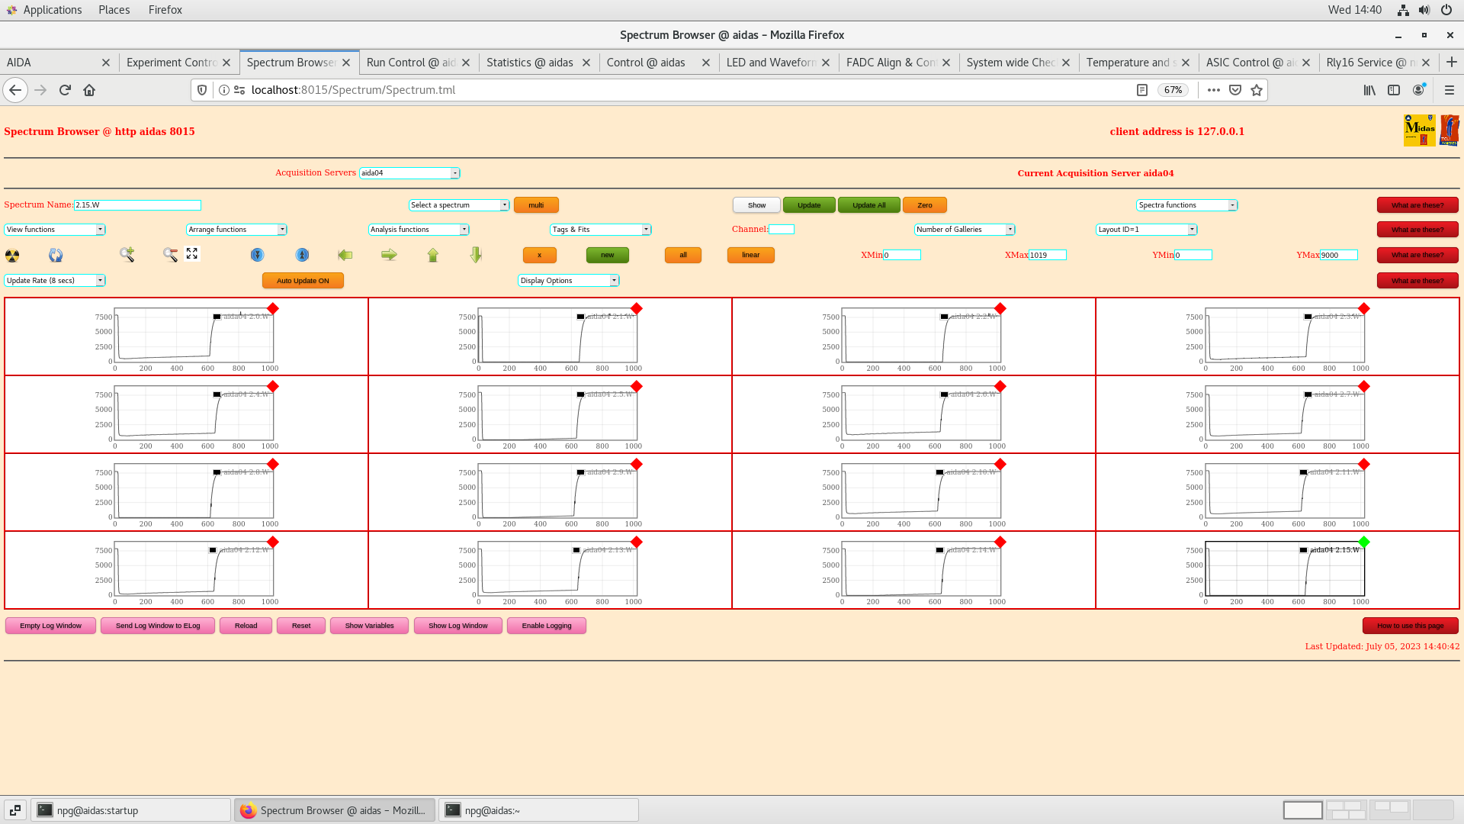This screenshot has height=824, width=1464.
Task: Open the View functions dropdown
Action: point(54,228)
